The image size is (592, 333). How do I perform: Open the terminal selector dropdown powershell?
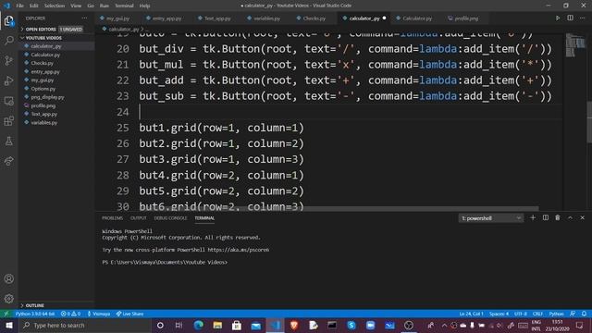pyautogui.click(x=491, y=218)
